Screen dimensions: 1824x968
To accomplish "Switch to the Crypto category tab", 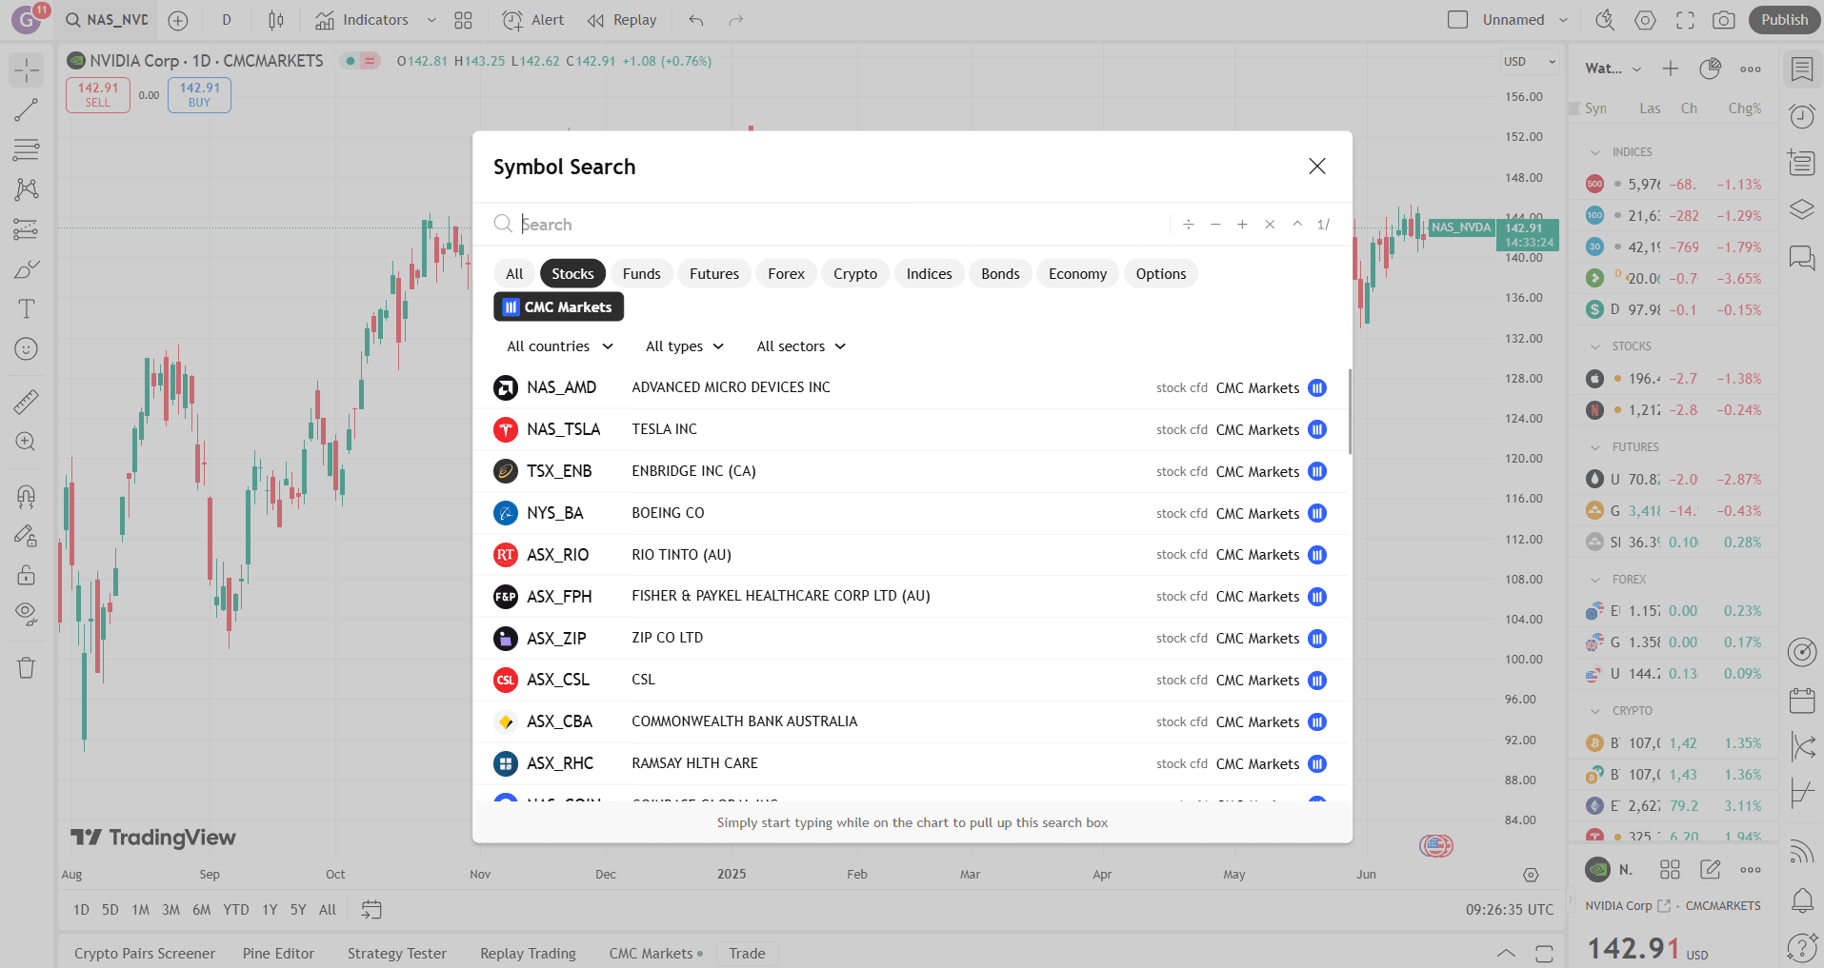I will click(x=854, y=274).
